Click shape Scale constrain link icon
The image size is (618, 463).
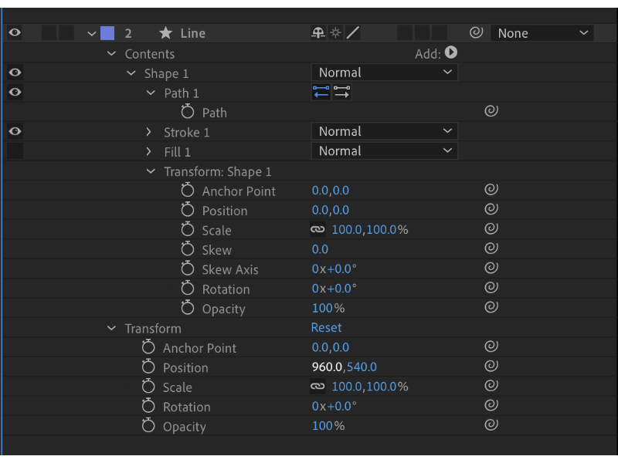317,229
